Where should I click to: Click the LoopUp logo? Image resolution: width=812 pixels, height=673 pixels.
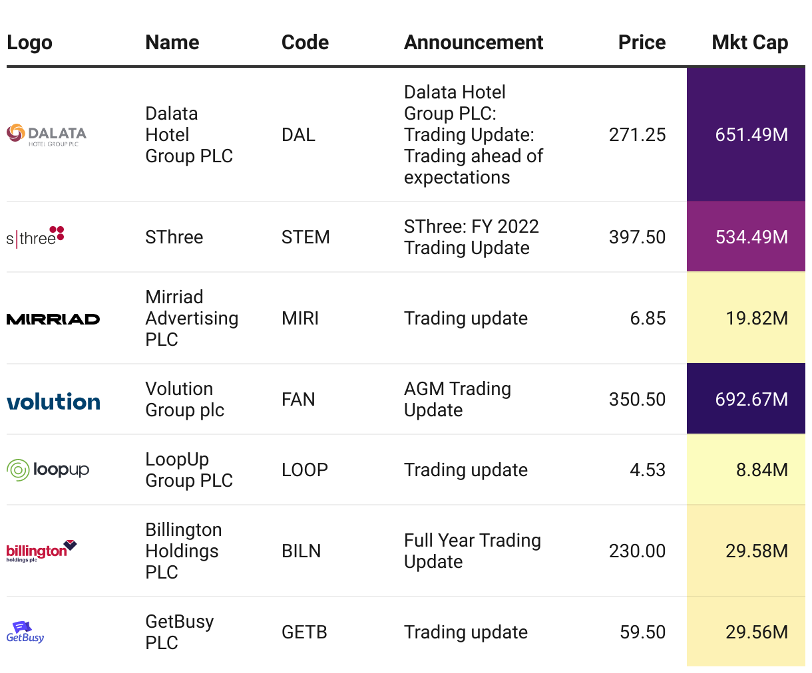(48, 470)
